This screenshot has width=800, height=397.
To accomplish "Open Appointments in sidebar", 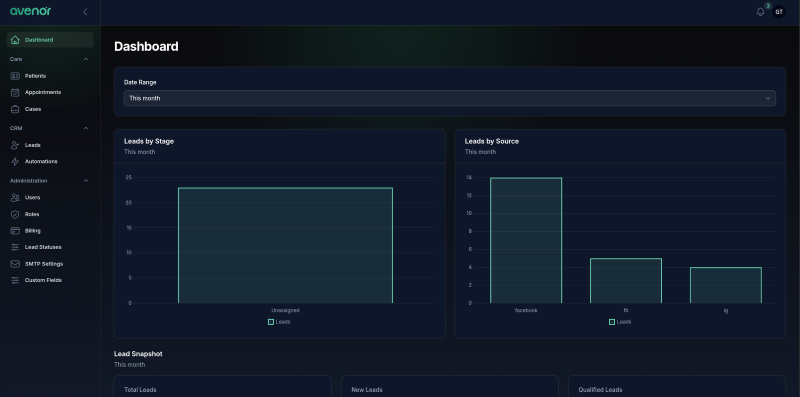I will pos(50,92).
